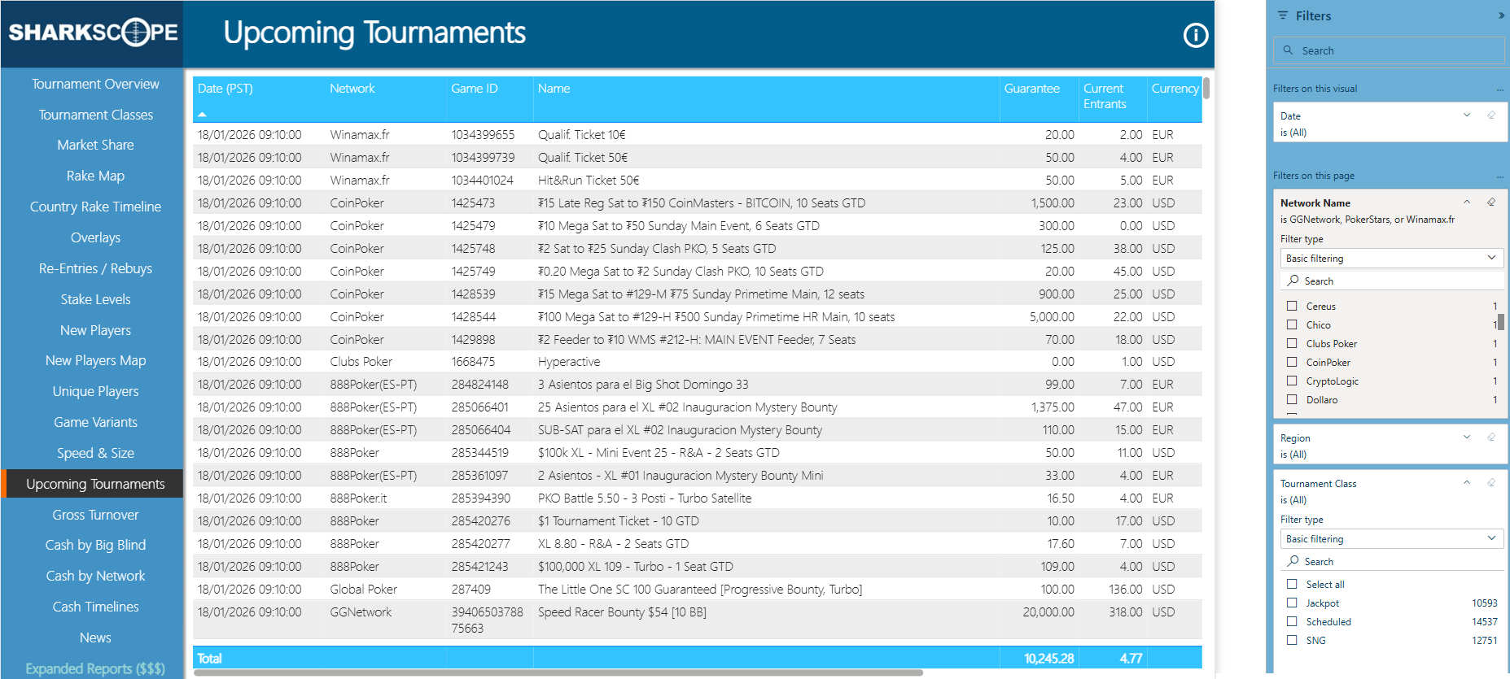This screenshot has height=679, width=1510.
Task: Open more options for Filters on this page
Action: click(x=1499, y=176)
